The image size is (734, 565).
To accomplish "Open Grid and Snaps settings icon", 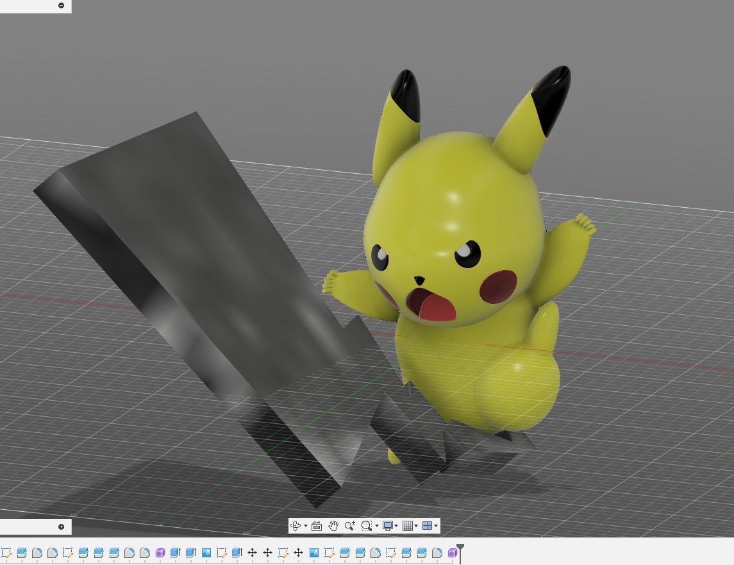I will tap(408, 526).
